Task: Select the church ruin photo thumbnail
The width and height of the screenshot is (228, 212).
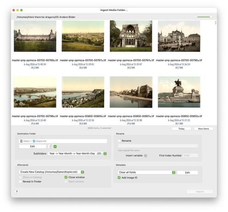Action: pyautogui.click(x=131, y=36)
